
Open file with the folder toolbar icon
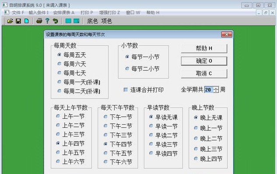tap(10, 21)
